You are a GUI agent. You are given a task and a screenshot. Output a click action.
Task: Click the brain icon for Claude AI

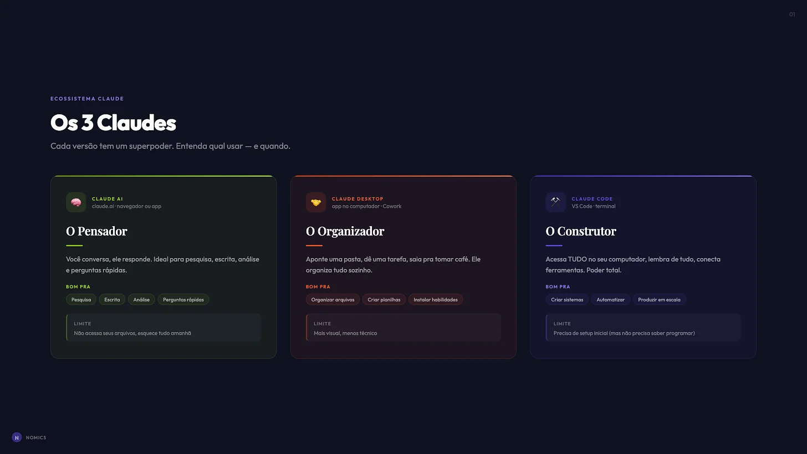tap(76, 202)
